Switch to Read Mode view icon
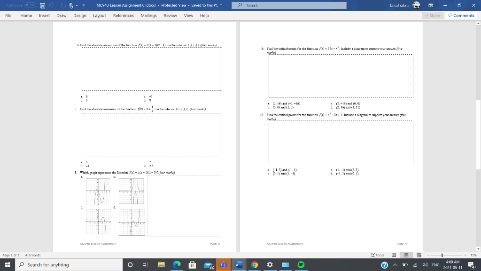Image resolution: width=481 pixels, height=271 pixels. point(394,255)
